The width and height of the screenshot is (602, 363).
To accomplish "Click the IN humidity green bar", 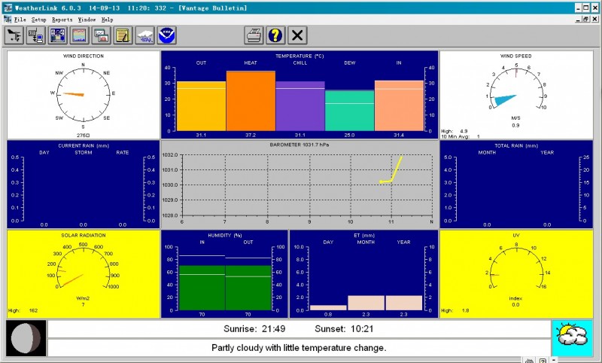I will 202,288.
